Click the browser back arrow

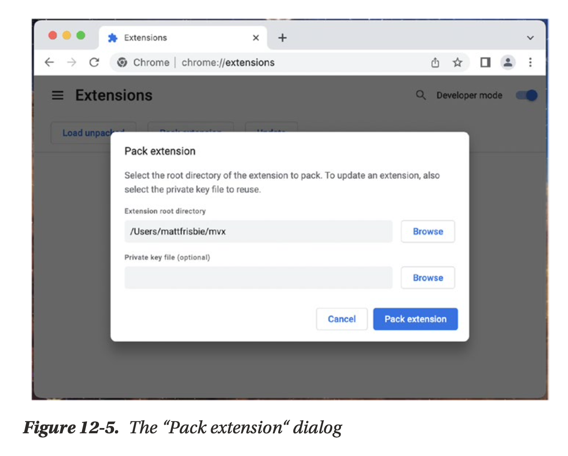(x=49, y=62)
